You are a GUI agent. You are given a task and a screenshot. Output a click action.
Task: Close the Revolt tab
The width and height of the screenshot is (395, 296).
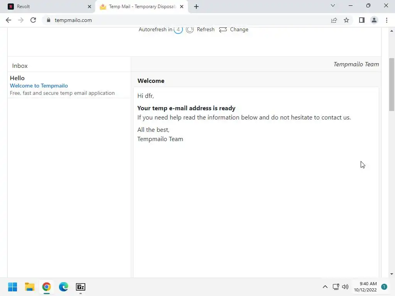(x=89, y=7)
